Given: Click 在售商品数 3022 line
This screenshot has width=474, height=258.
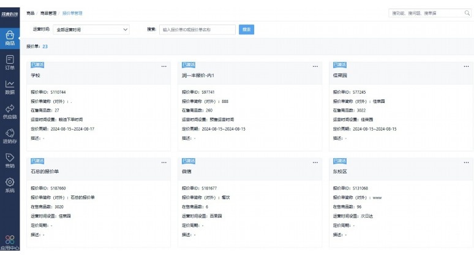Looking at the screenshot, I should [x=349, y=110].
